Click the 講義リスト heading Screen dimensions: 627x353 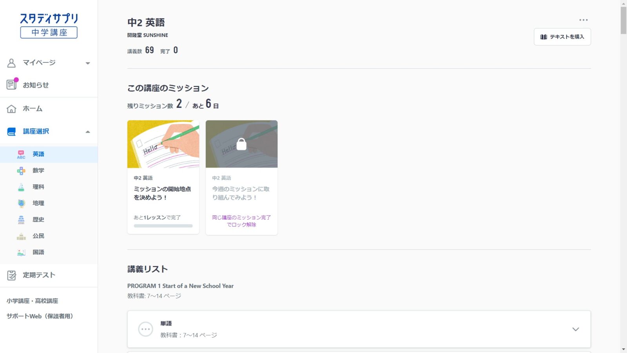(x=148, y=269)
